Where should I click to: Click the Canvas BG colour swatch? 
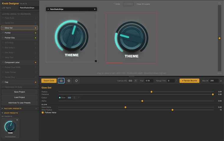[x=131, y=81]
